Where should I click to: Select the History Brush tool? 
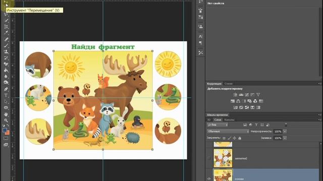(x=6, y=58)
